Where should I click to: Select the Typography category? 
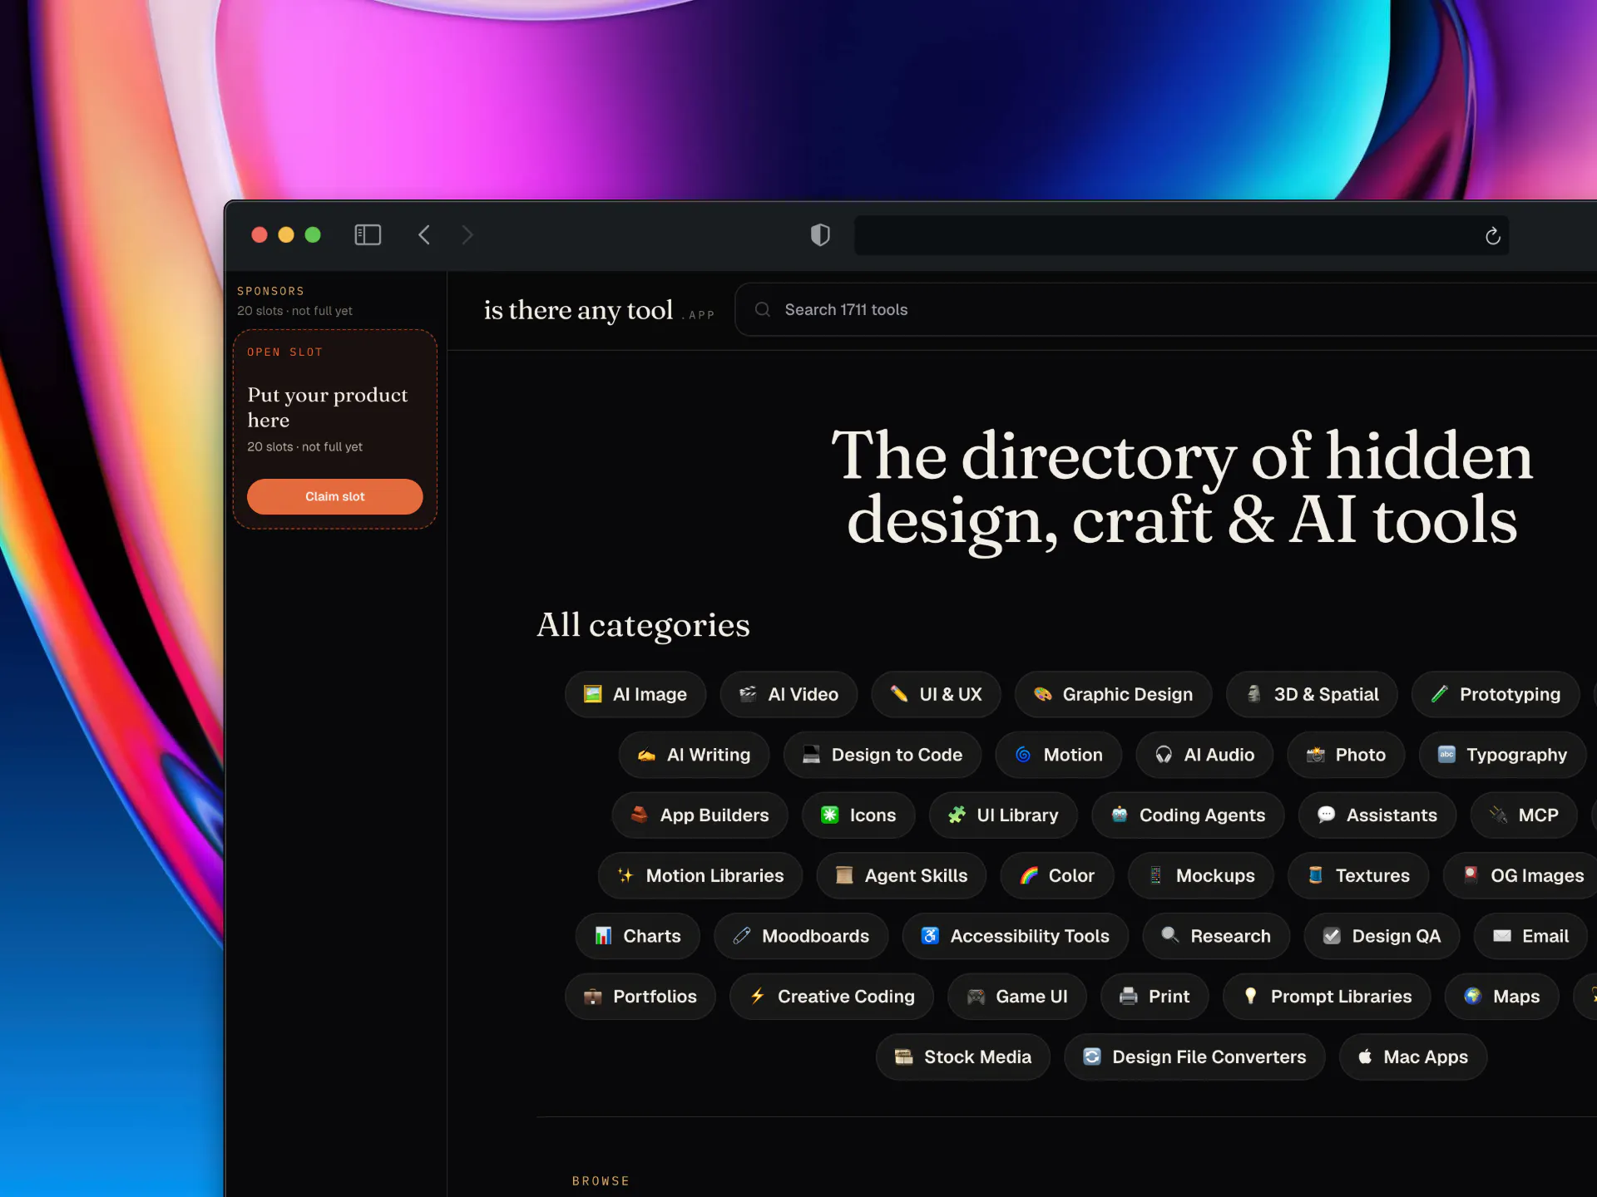point(1502,755)
